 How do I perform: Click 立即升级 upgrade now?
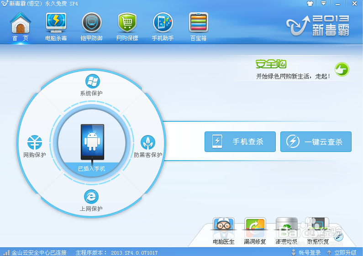click(x=342, y=252)
